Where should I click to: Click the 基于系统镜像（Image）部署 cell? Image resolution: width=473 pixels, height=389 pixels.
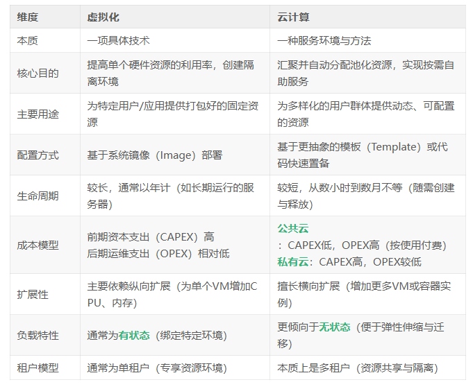(x=155, y=155)
